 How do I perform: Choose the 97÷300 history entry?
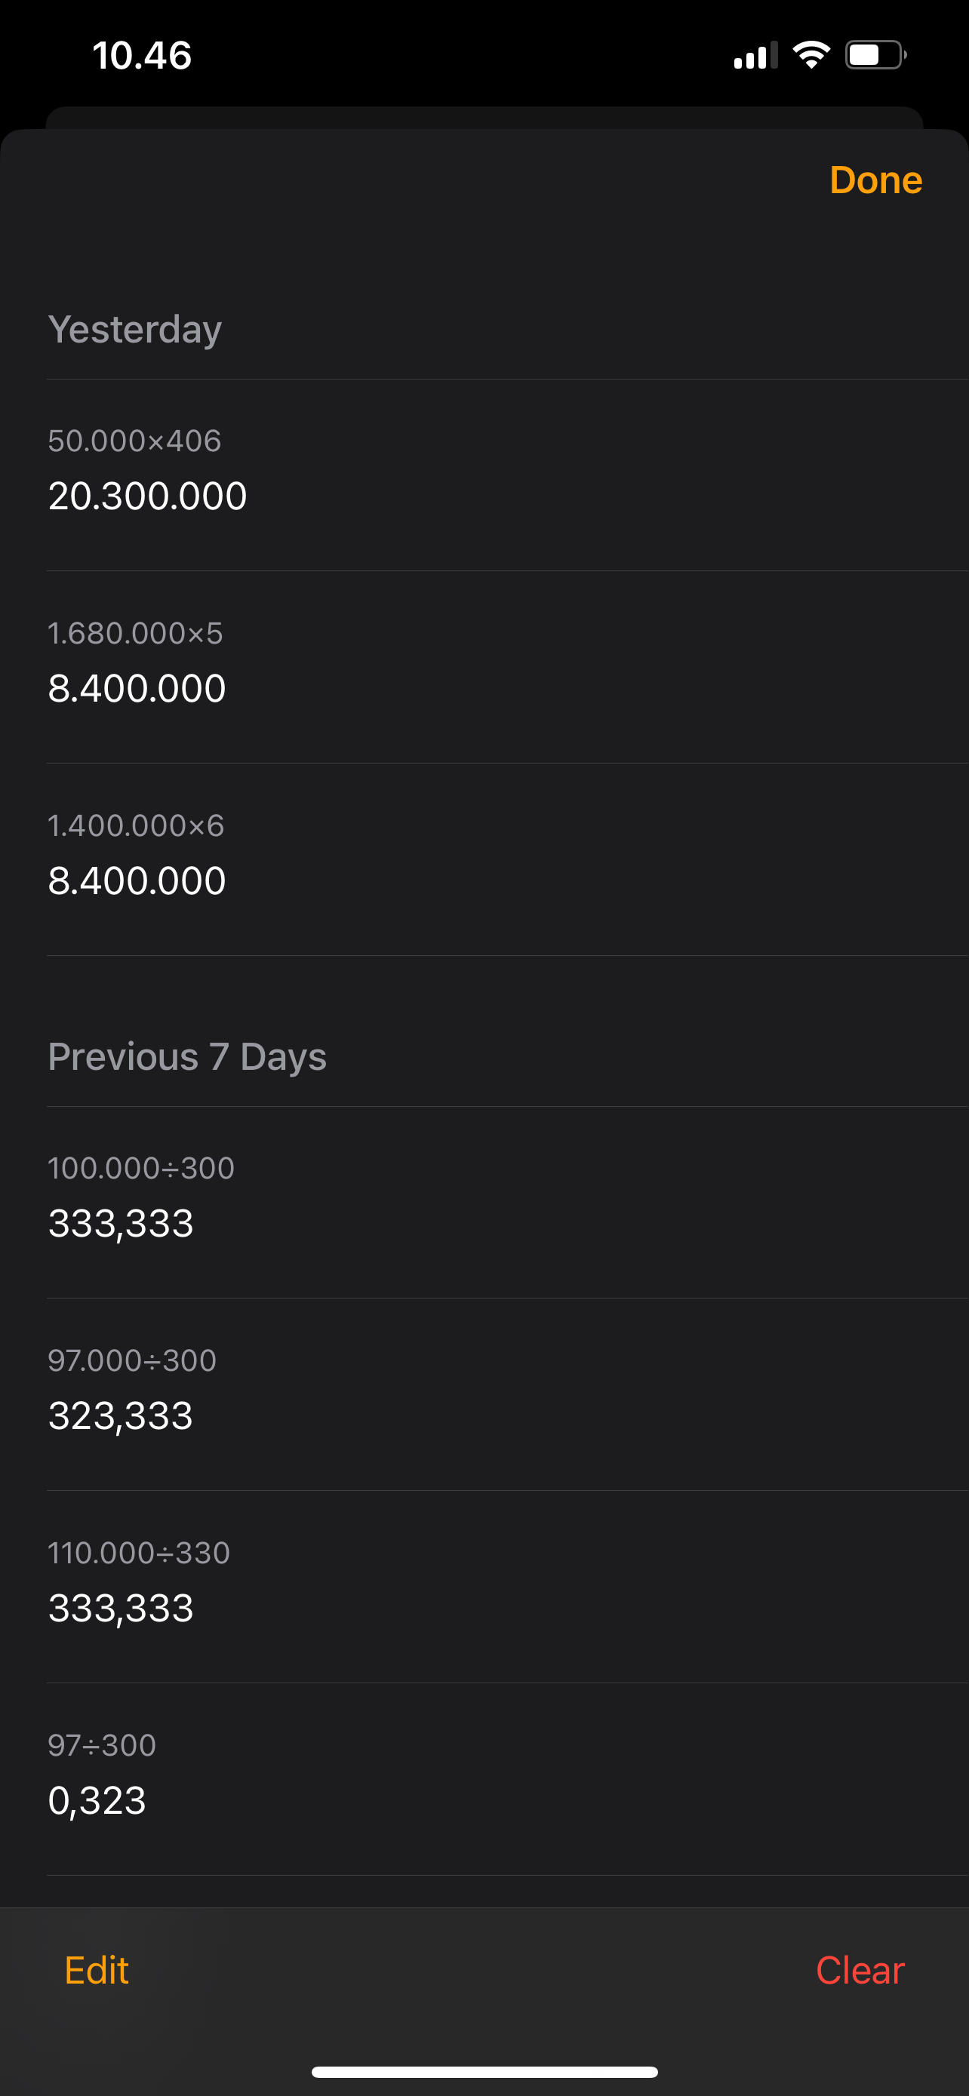click(x=508, y=1779)
